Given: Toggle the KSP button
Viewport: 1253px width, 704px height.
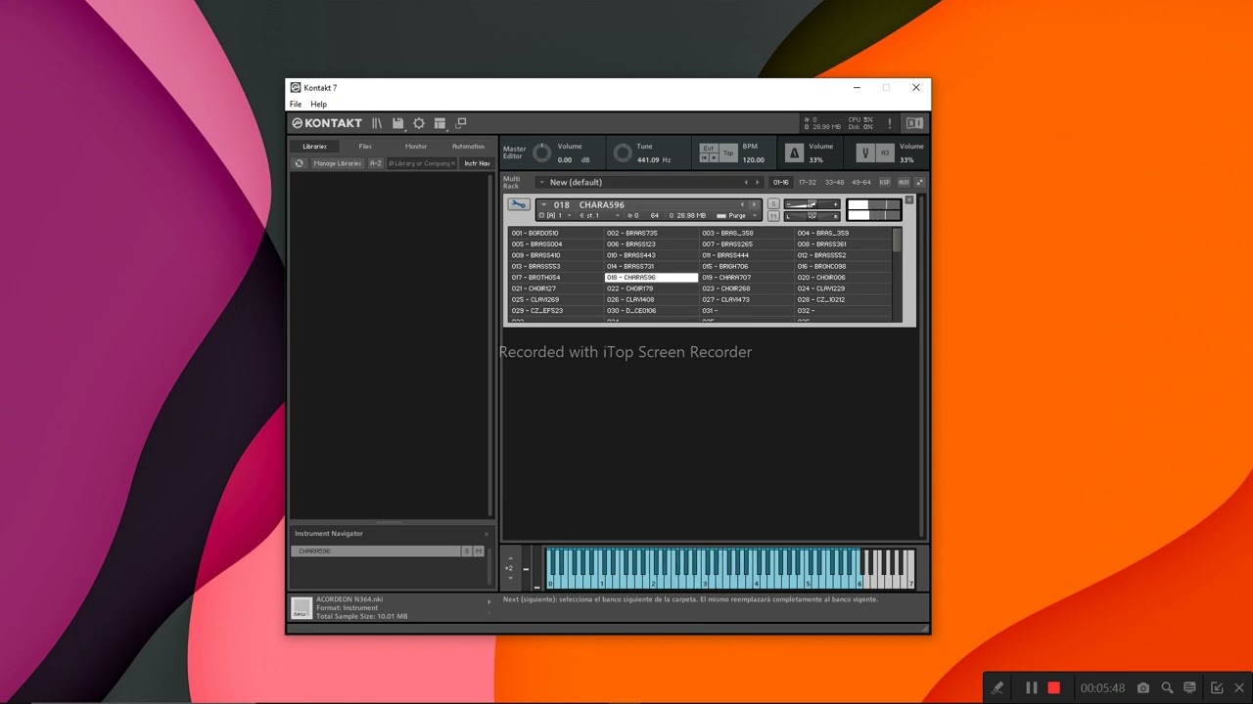Looking at the screenshot, I should (x=885, y=182).
